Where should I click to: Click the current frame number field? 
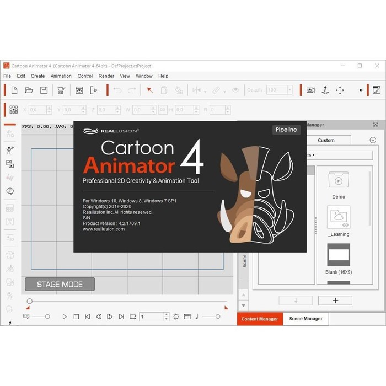(152, 317)
